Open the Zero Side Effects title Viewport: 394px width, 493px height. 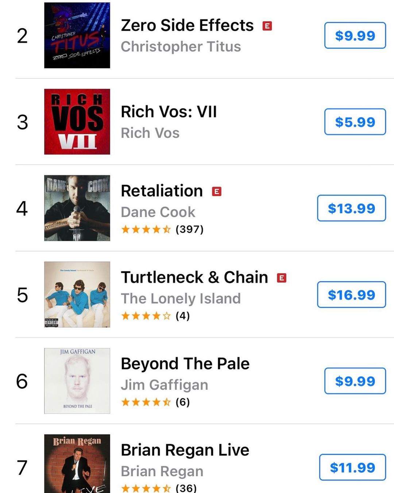187,26
